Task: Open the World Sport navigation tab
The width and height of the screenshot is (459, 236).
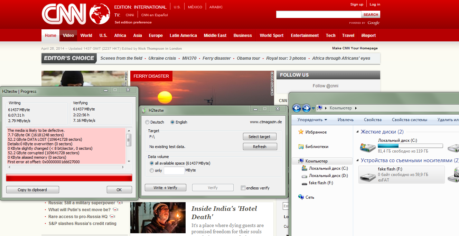Action: pos(271,36)
